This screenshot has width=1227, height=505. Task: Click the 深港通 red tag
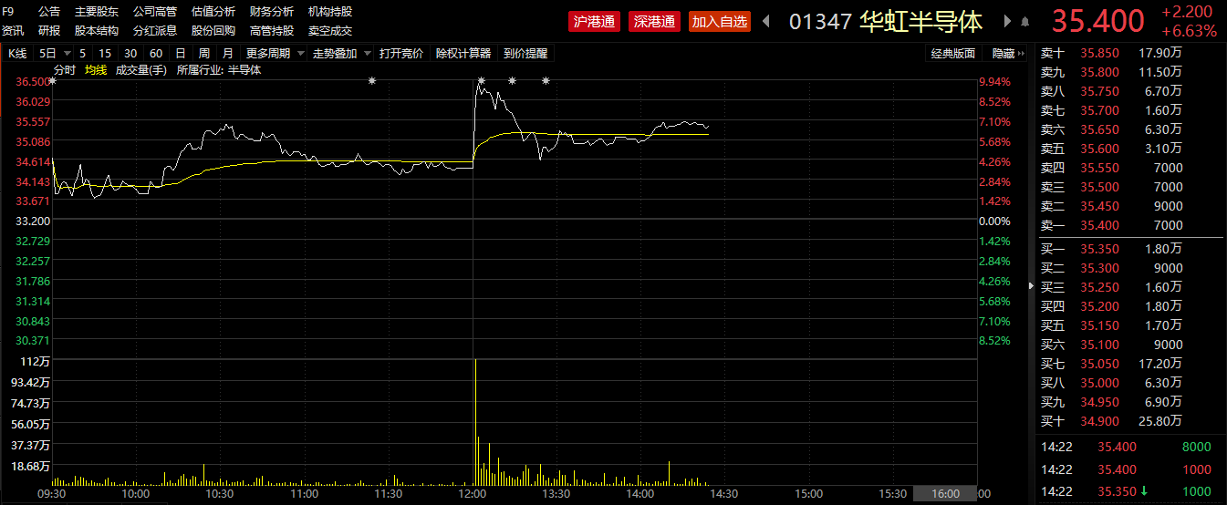click(655, 21)
